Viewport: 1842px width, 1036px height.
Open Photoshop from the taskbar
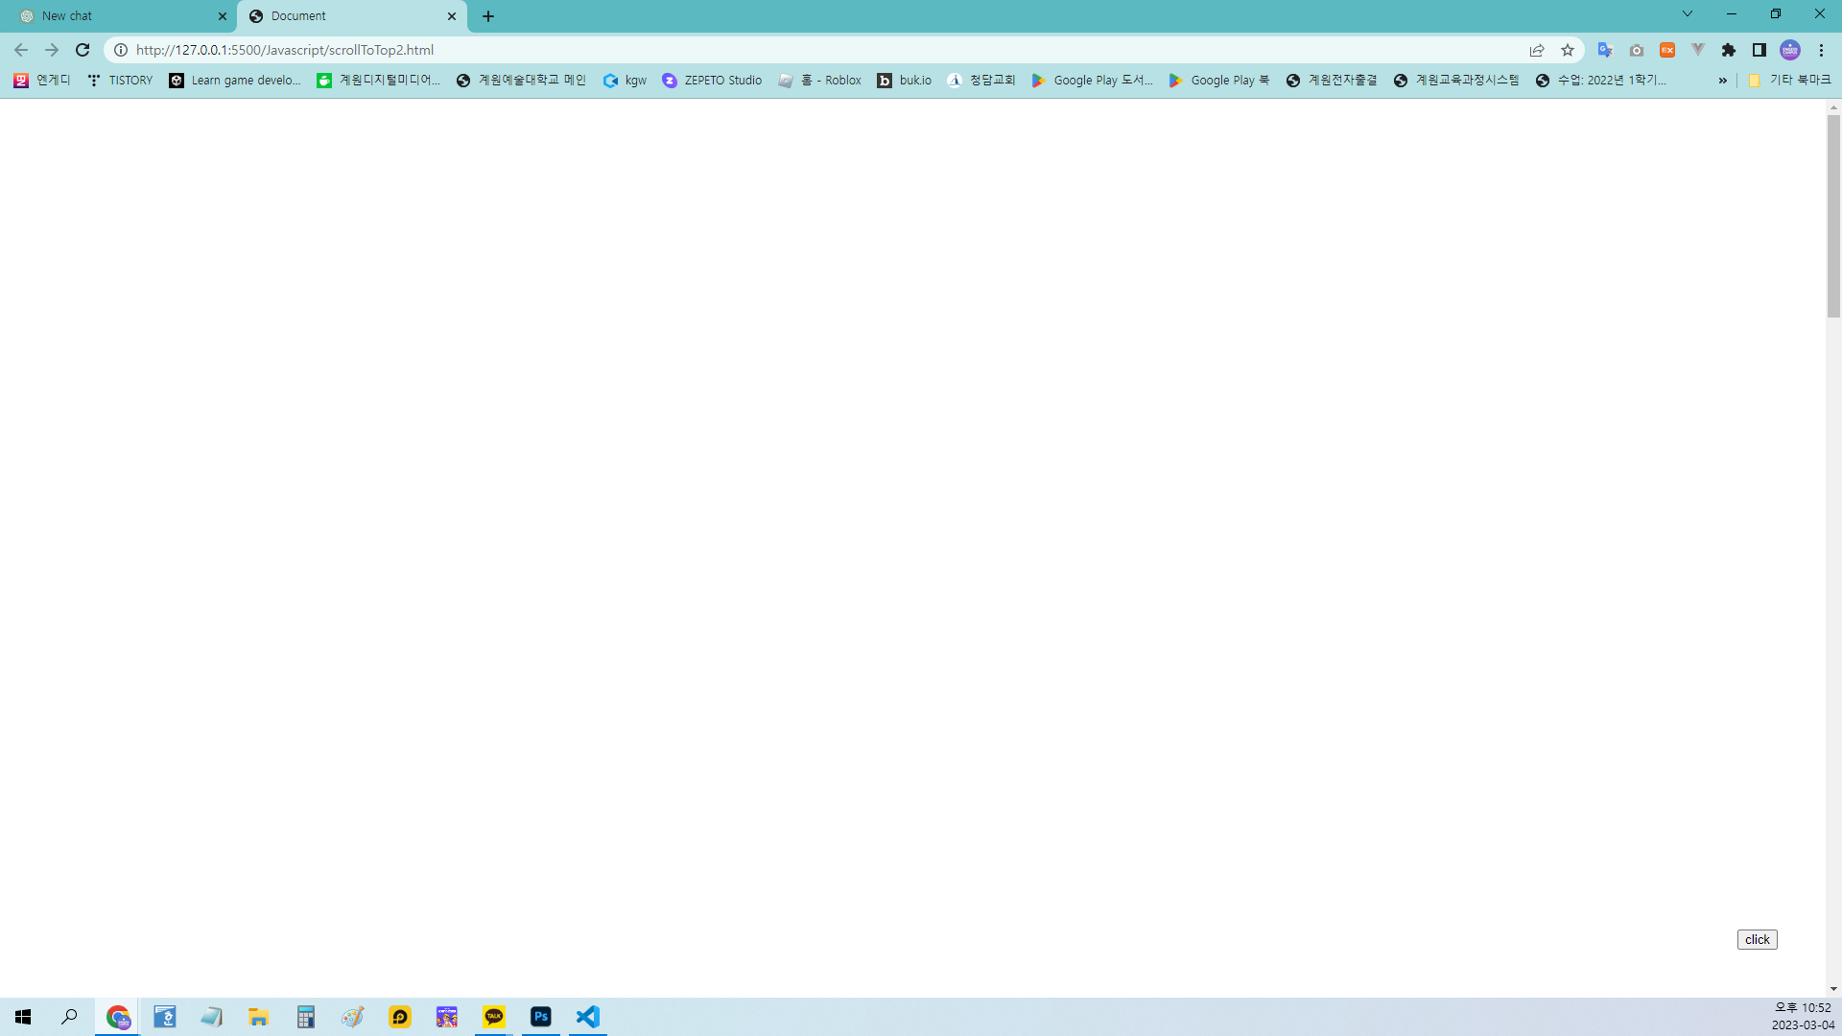click(x=541, y=1017)
